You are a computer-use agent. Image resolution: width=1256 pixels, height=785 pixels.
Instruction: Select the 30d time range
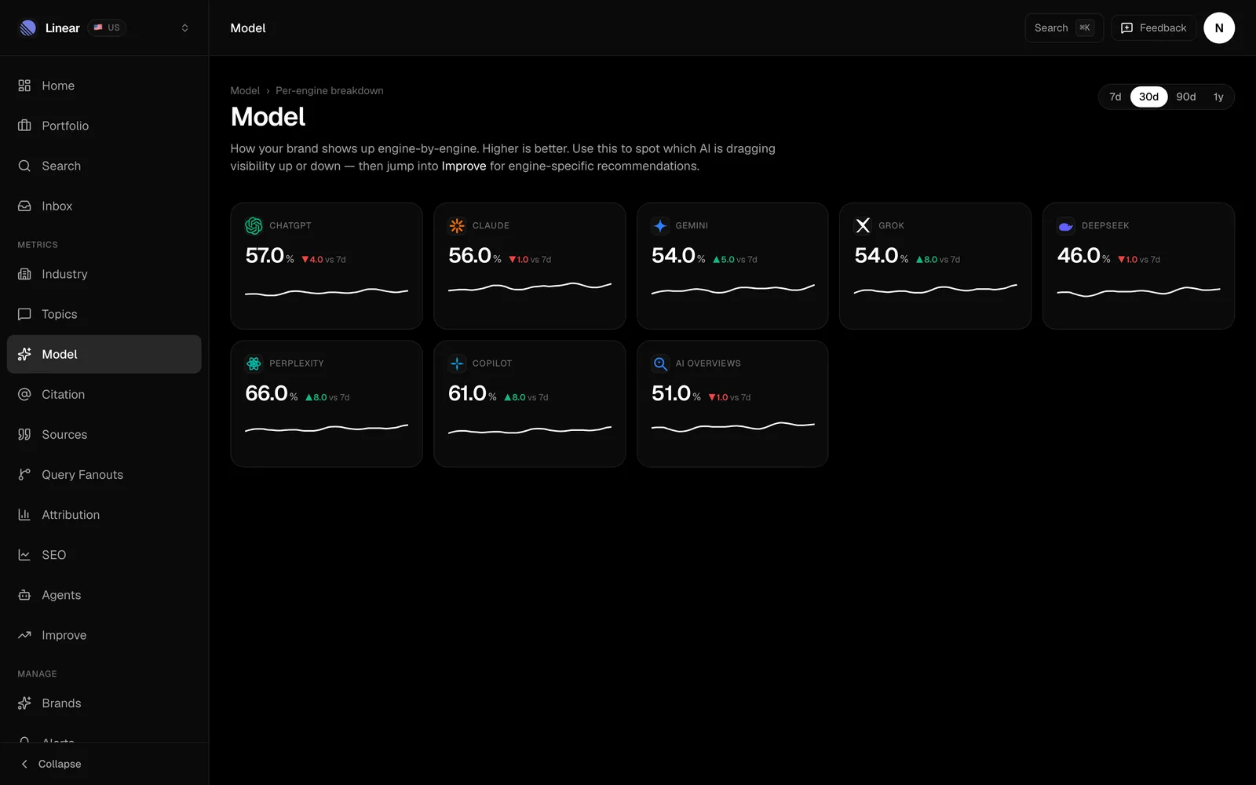click(x=1148, y=97)
